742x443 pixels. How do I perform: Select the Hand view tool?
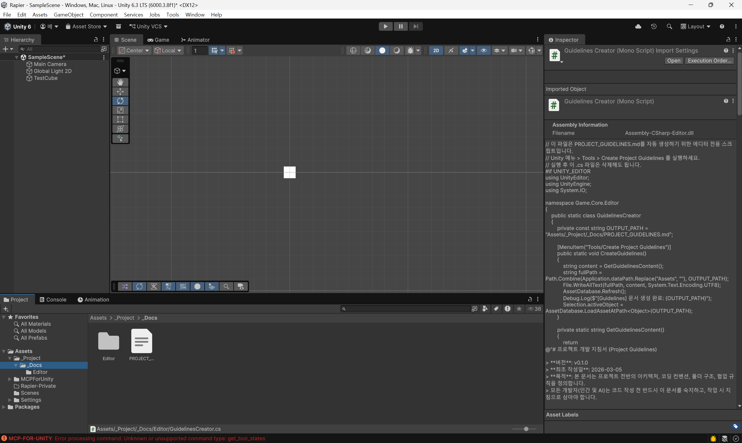[120, 82]
